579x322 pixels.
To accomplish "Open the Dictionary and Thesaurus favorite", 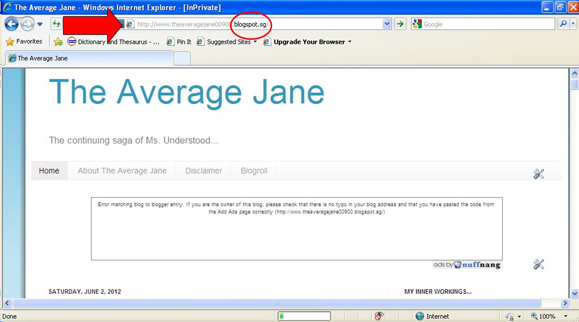I will tap(113, 42).
